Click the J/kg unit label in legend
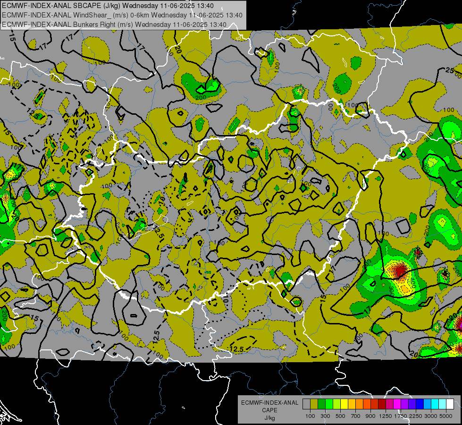The height and width of the screenshot is (425, 462). click(270, 418)
